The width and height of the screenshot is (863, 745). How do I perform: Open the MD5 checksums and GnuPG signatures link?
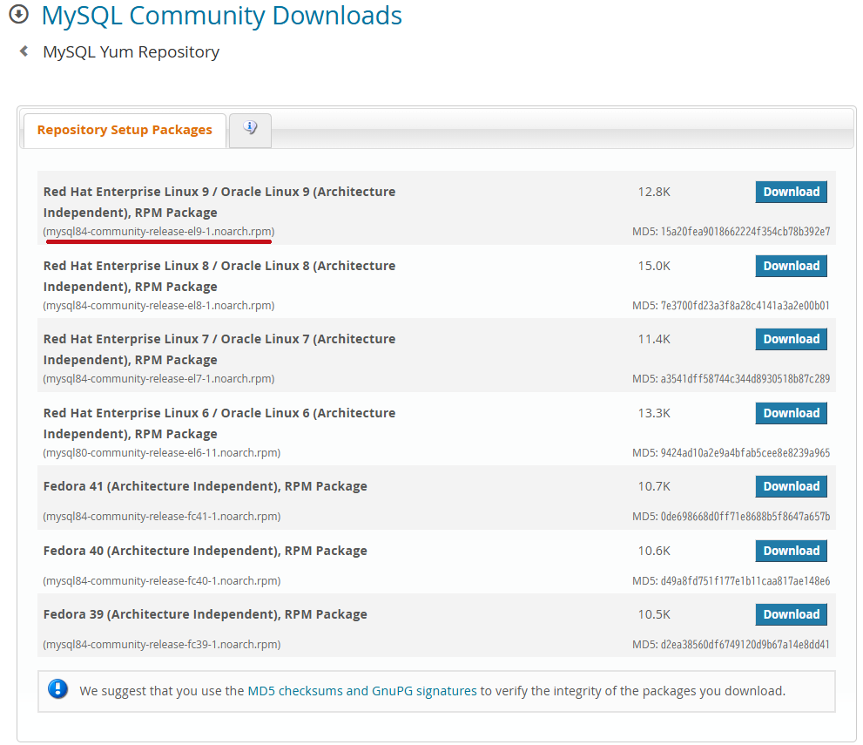point(362,691)
